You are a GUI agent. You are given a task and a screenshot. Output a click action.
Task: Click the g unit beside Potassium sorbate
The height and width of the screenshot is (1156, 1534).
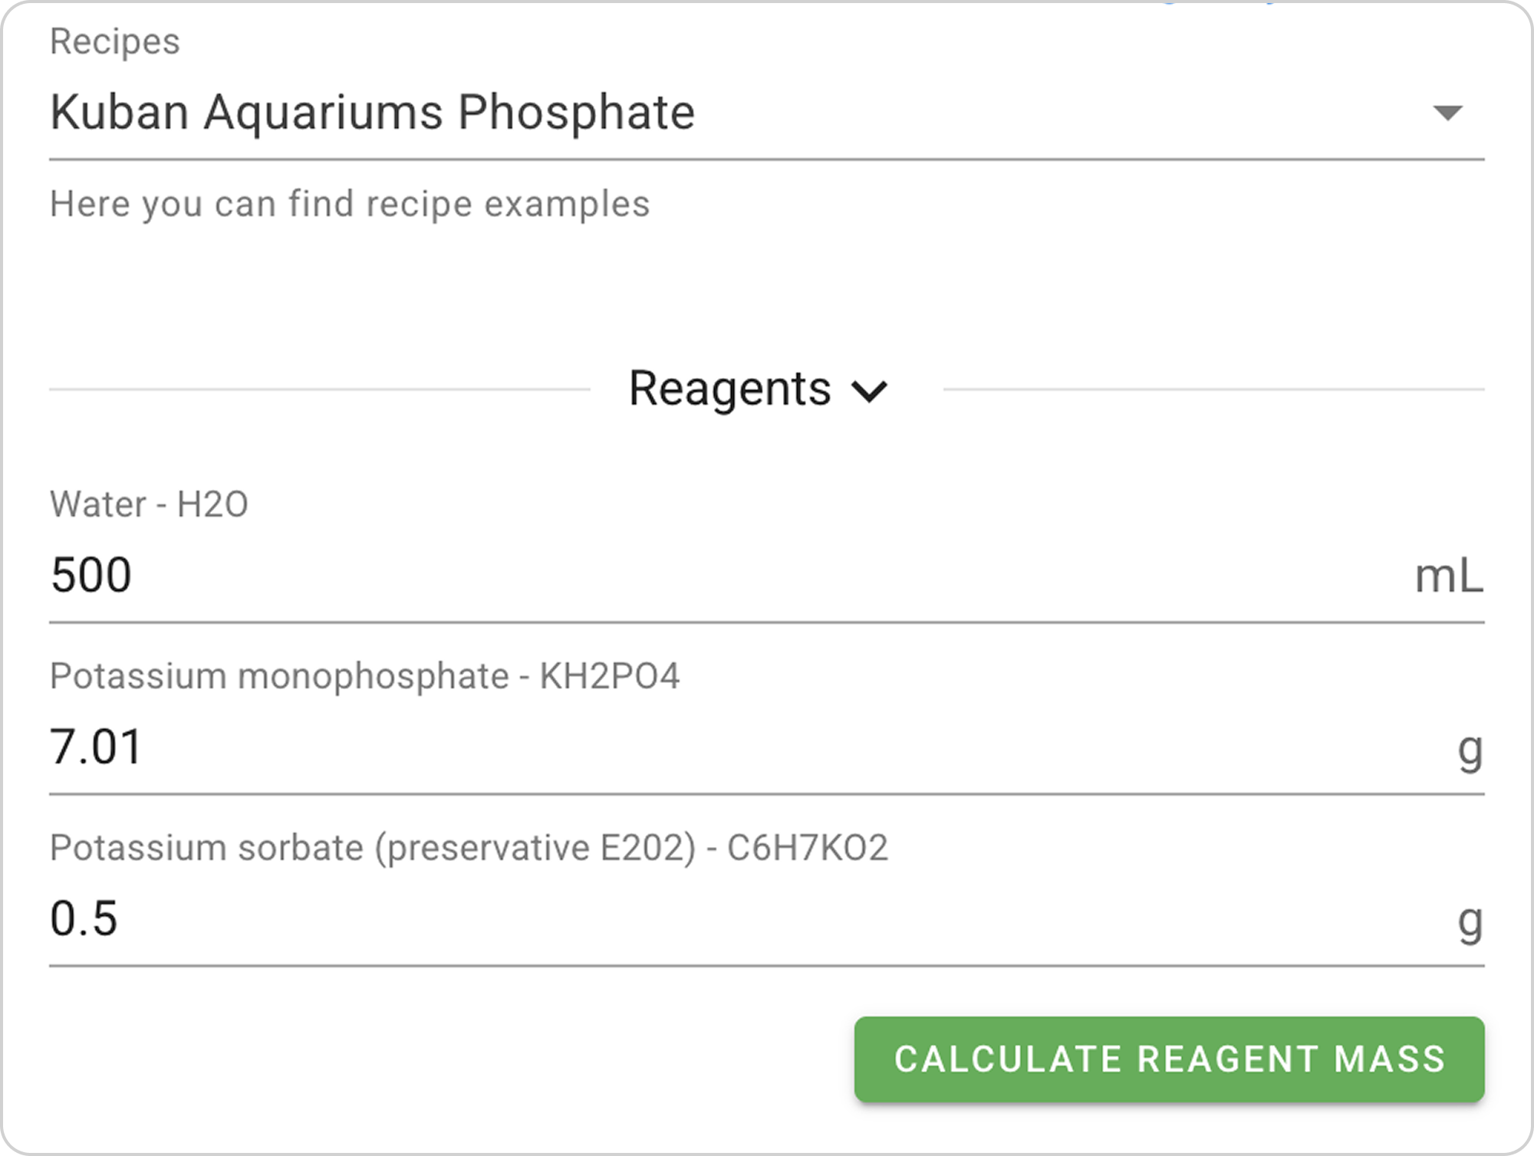(1470, 921)
